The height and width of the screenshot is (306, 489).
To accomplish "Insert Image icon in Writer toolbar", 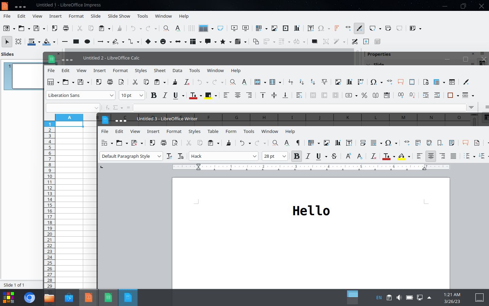I will (x=327, y=143).
